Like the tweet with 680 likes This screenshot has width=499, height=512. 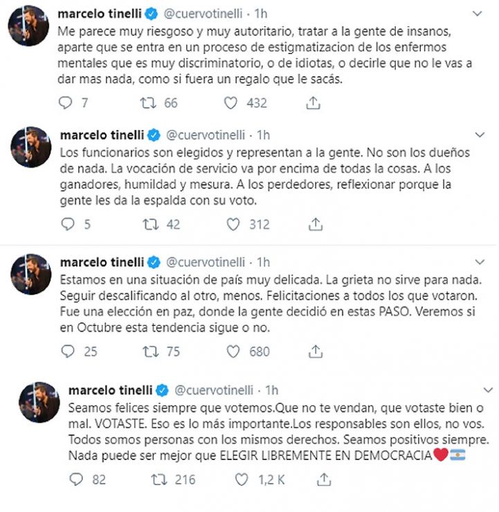pyautogui.click(x=235, y=351)
